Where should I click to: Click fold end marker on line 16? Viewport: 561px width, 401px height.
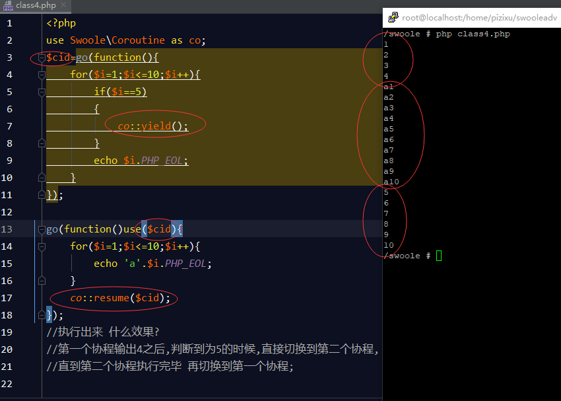pos(42,281)
